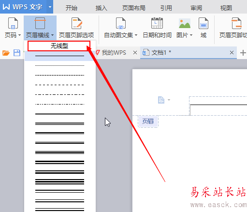Expand the 自动图文集 dropdown arrow
This screenshot has width=247, height=212.
pos(136,35)
